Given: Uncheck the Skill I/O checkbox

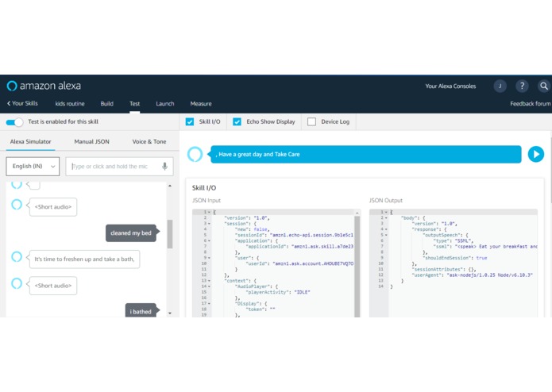Looking at the screenshot, I should [190, 121].
